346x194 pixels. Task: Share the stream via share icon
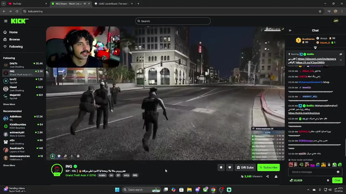[x=267, y=176]
